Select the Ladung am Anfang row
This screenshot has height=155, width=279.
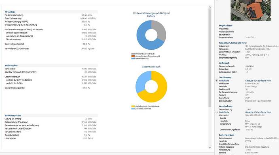tap(51, 119)
